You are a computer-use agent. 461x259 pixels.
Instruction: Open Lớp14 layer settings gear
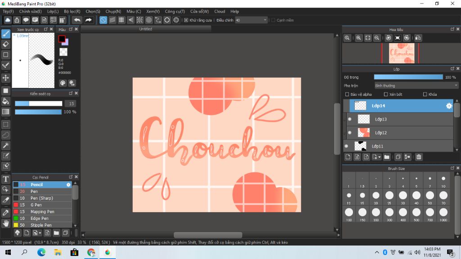click(x=449, y=106)
